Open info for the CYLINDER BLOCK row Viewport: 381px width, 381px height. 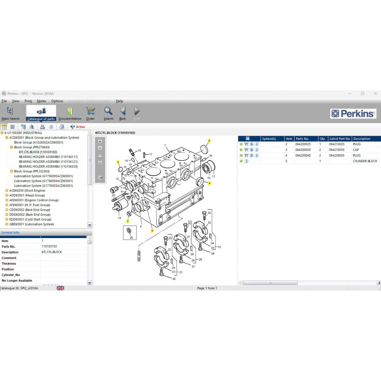tap(246, 161)
